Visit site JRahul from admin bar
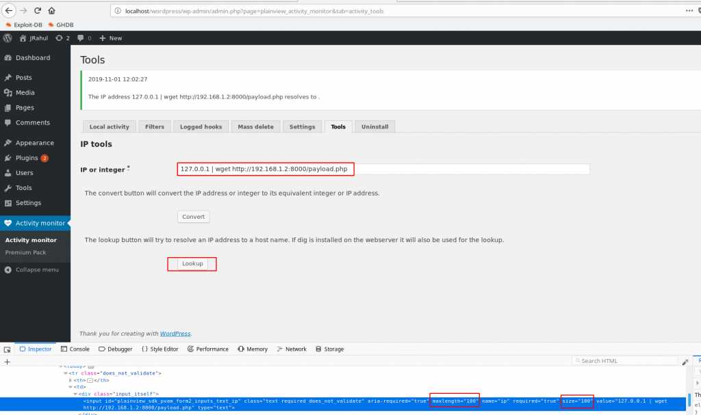 (34, 38)
